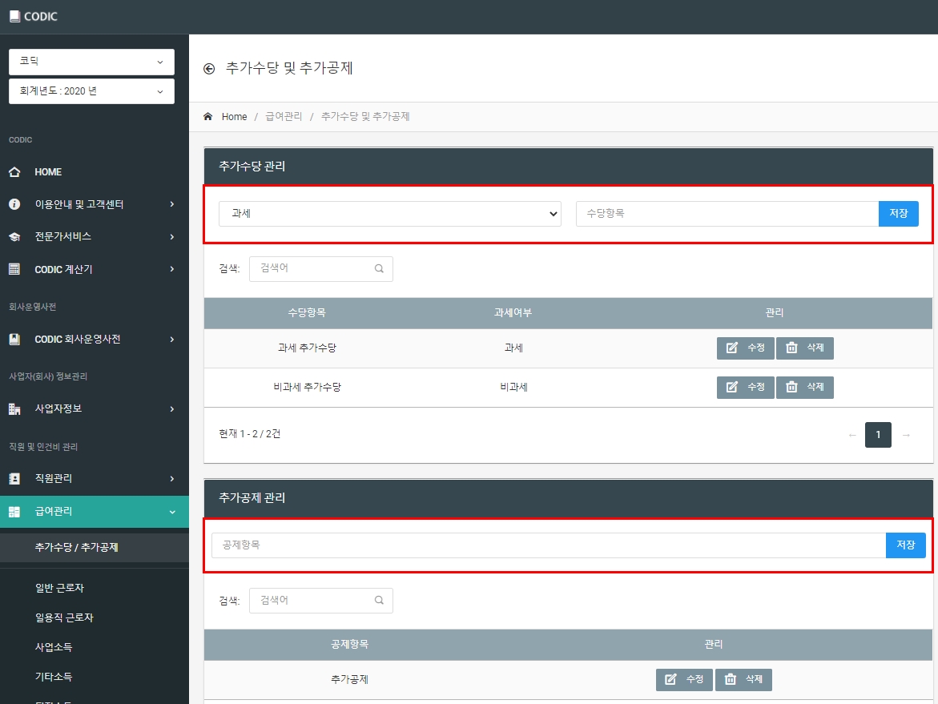Click 저장 button next to 수당항목 field
938x704 pixels.
click(898, 214)
